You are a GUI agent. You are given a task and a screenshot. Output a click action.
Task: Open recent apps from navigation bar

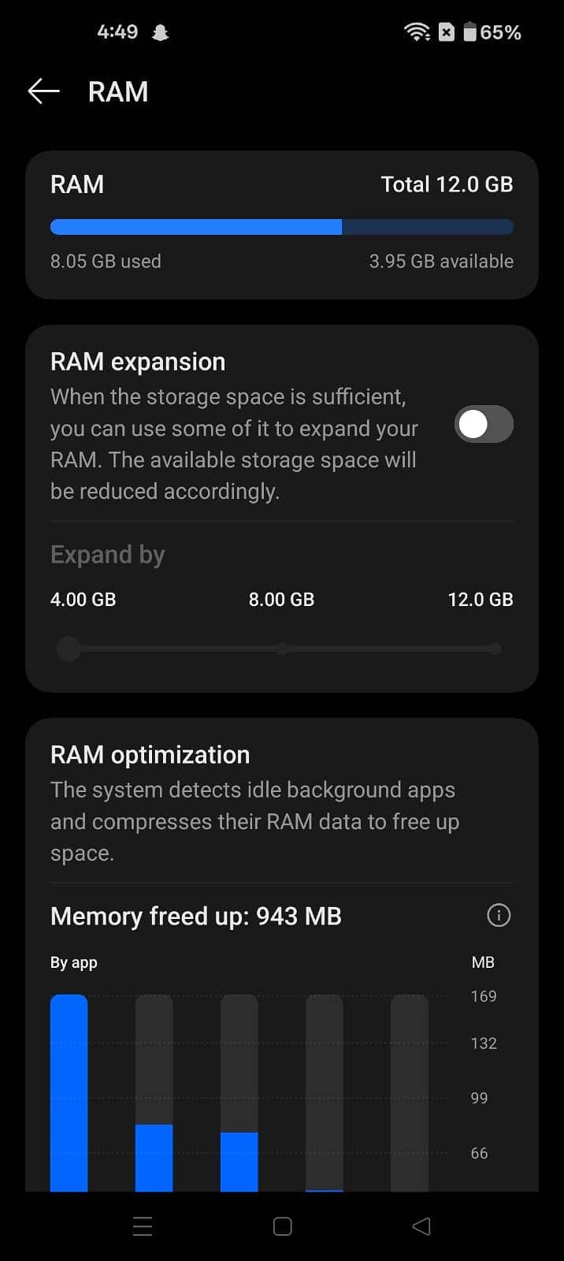(143, 1226)
